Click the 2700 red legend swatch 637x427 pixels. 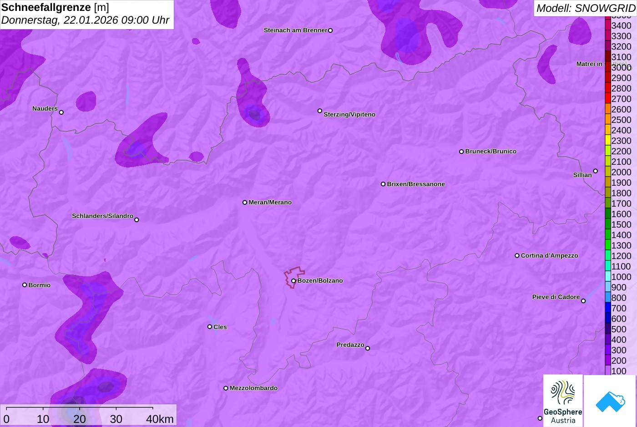point(607,98)
